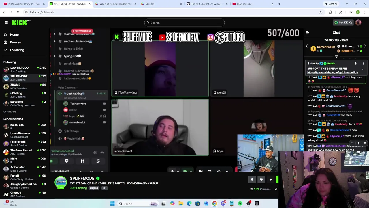Viewport: 369px width, 208px height.
Task: Click in the Kick search field
Action: click(x=184, y=23)
